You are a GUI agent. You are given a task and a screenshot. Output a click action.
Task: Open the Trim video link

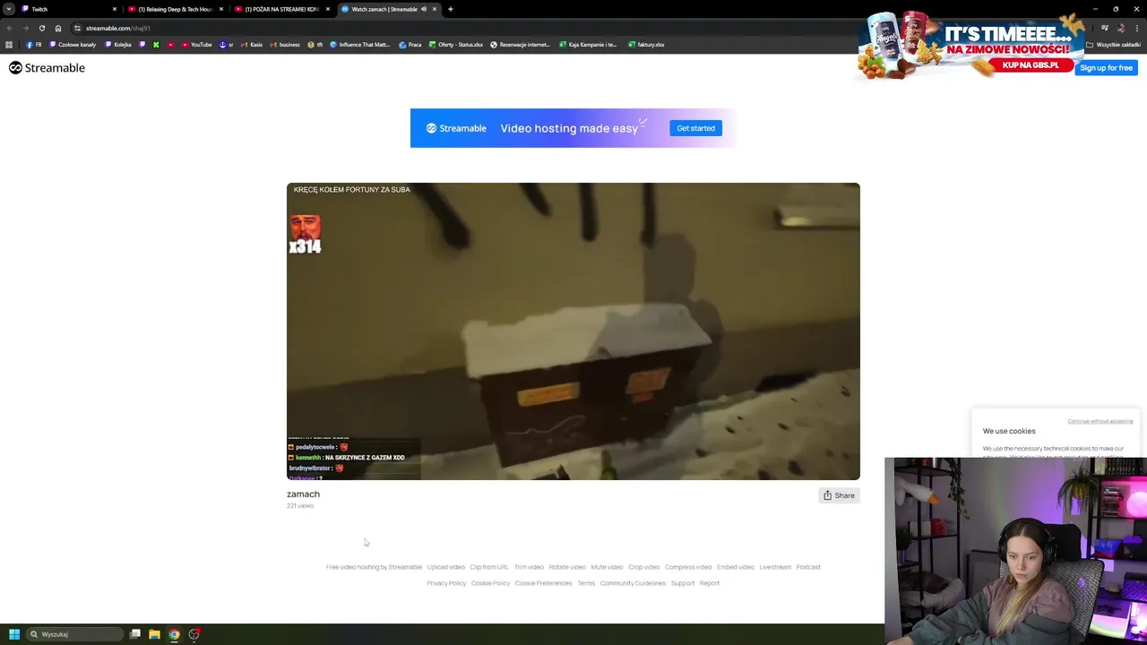coord(529,567)
